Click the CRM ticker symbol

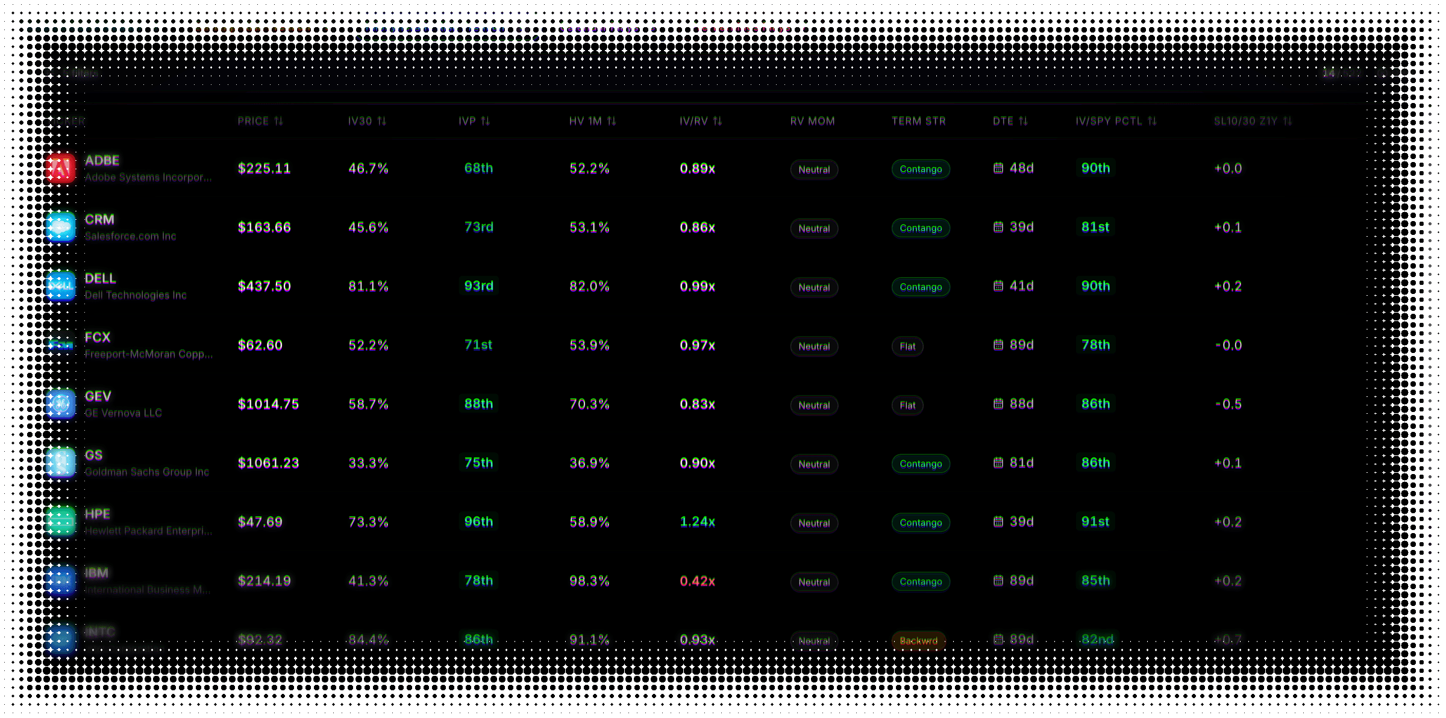coord(99,220)
